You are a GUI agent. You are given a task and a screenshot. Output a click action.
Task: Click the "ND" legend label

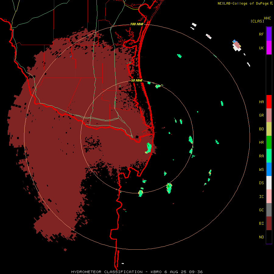click(261, 237)
